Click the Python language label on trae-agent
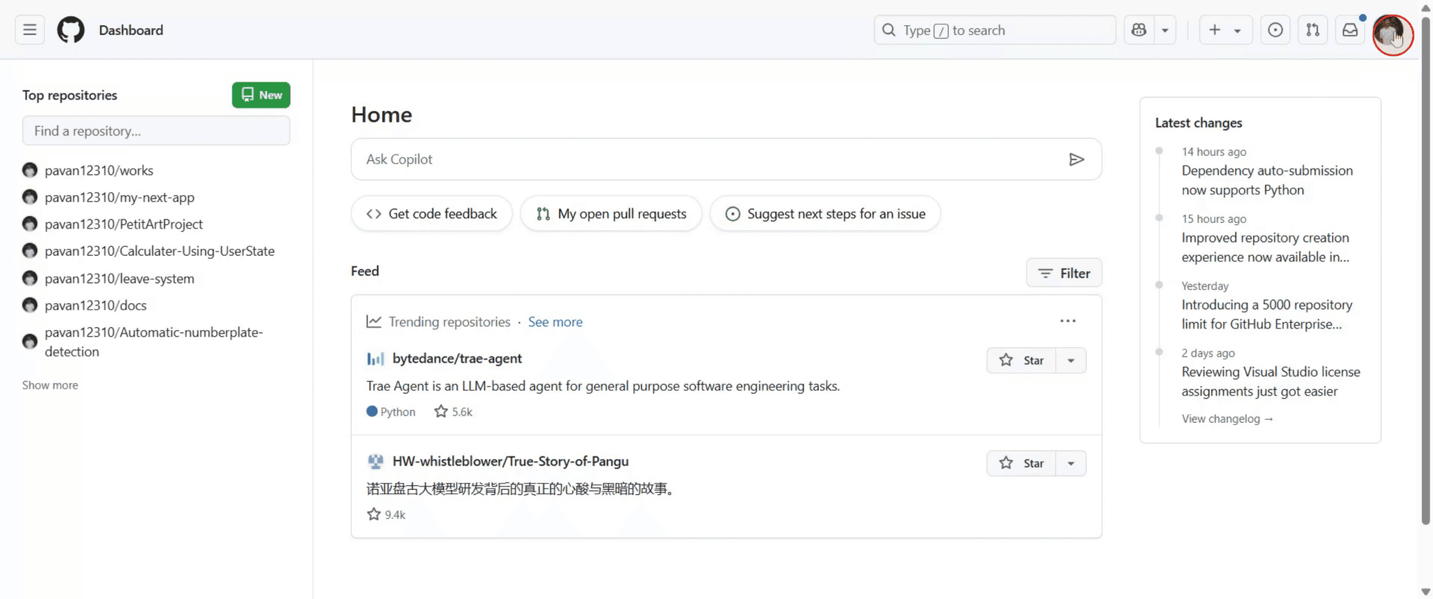Image resolution: width=1433 pixels, height=599 pixels. (x=391, y=412)
